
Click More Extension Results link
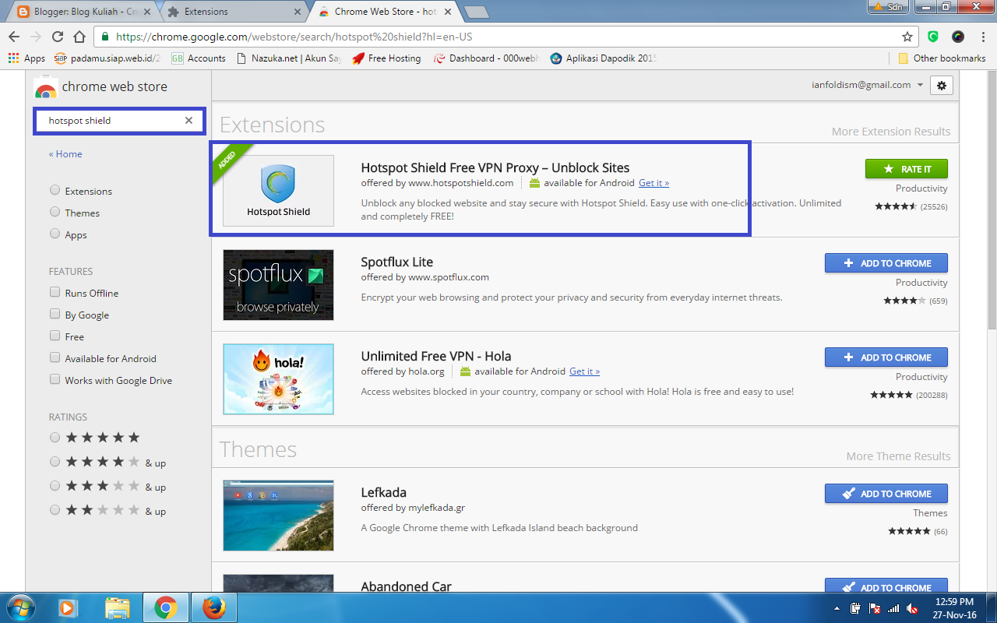(891, 132)
